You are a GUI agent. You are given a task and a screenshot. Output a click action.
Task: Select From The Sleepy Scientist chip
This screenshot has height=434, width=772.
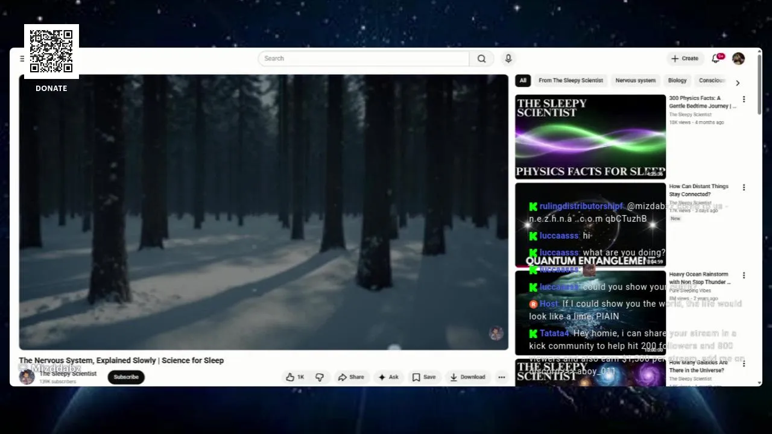(571, 80)
